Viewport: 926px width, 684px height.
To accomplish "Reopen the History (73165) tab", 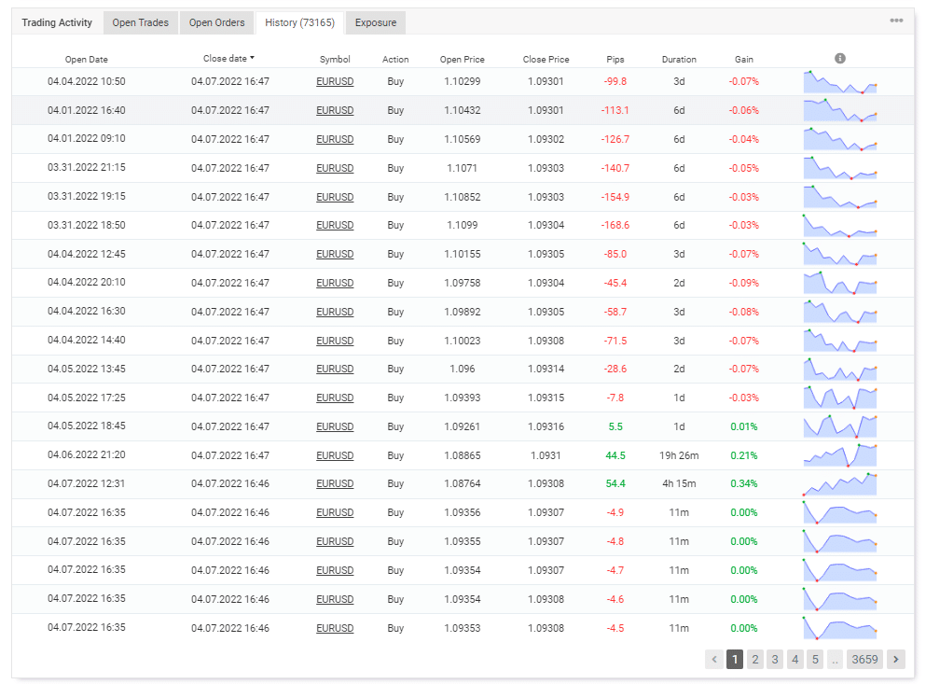I will 298,22.
